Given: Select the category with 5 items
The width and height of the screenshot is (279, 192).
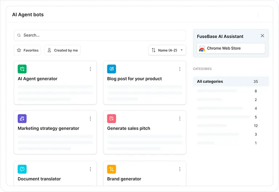Looking at the screenshot, I should pyautogui.click(x=231, y=117).
